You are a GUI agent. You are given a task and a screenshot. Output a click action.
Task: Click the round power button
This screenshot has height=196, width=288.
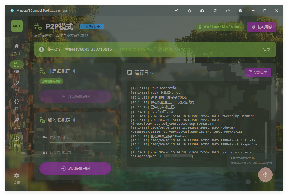click(265, 174)
